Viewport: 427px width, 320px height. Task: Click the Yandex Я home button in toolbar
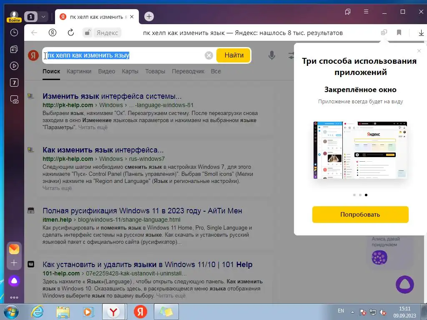53,32
